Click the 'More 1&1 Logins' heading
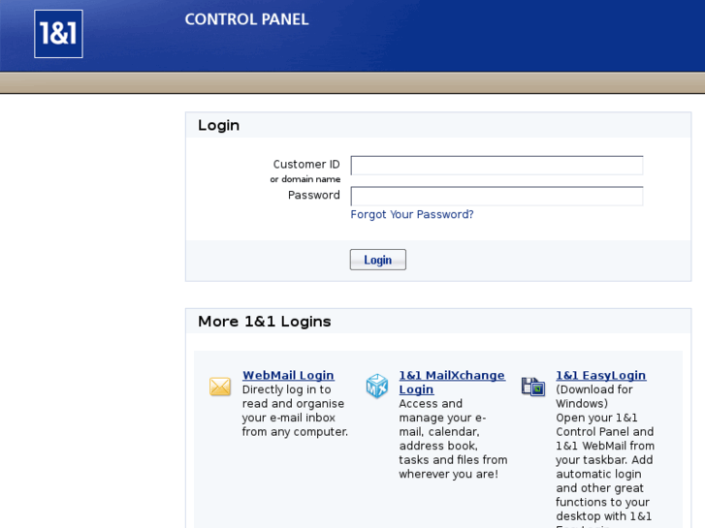This screenshot has height=528, width=705. coord(265,322)
